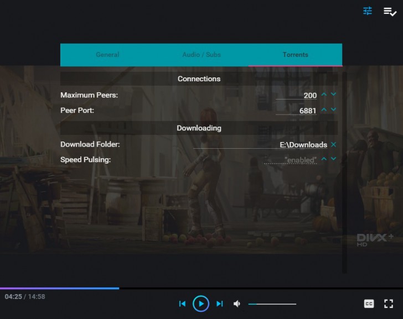Toggle Speed Pulsing with down chevron
This screenshot has width=403, height=319.
[x=334, y=159]
